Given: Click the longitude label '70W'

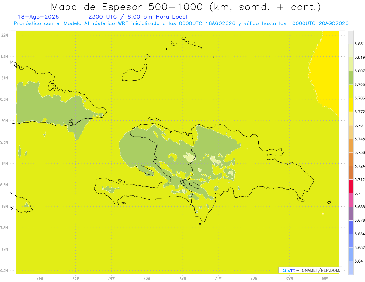Looking at the screenshot, I should pyautogui.click(x=254, y=278).
